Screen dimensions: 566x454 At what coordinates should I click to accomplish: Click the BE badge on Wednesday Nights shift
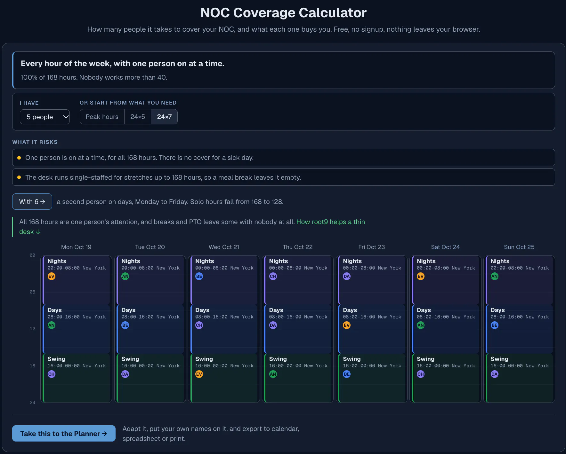(x=199, y=276)
